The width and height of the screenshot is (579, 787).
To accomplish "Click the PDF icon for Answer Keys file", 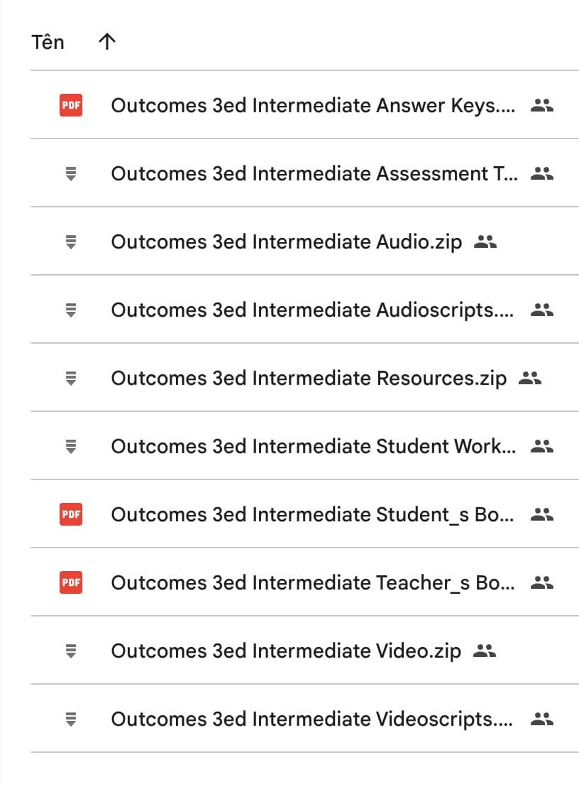I will 71,105.
